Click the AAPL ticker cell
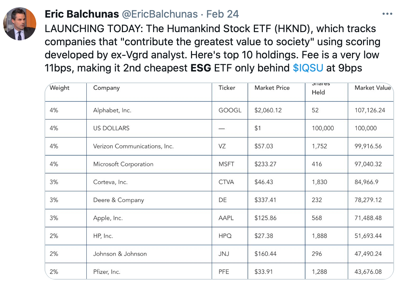 pyautogui.click(x=226, y=218)
